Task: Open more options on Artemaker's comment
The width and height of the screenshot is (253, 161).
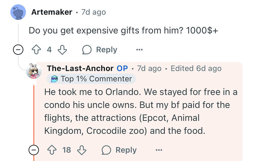Action: [x=139, y=49]
